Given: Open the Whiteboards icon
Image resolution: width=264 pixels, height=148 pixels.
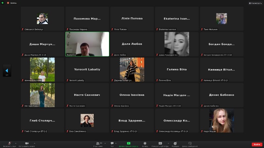Looking at the screenshot, I should (190, 143).
